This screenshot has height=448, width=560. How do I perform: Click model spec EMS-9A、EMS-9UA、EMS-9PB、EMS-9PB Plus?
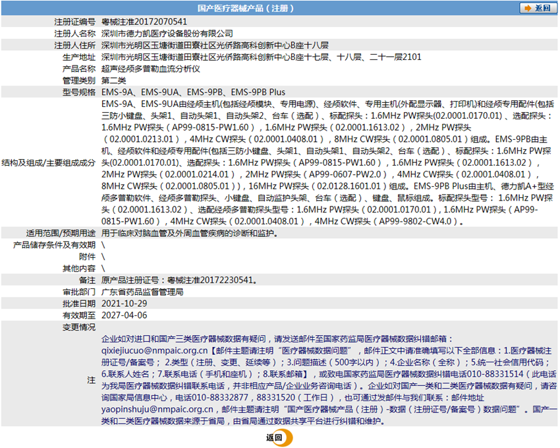193,92
